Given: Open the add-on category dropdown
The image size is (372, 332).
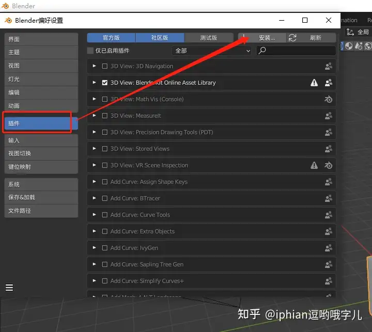Looking at the screenshot, I should point(212,51).
